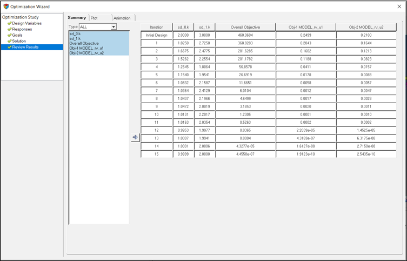The width and height of the screenshot is (407, 261).
Task: Click the Optimization Wizard app icon
Action: (6, 6)
